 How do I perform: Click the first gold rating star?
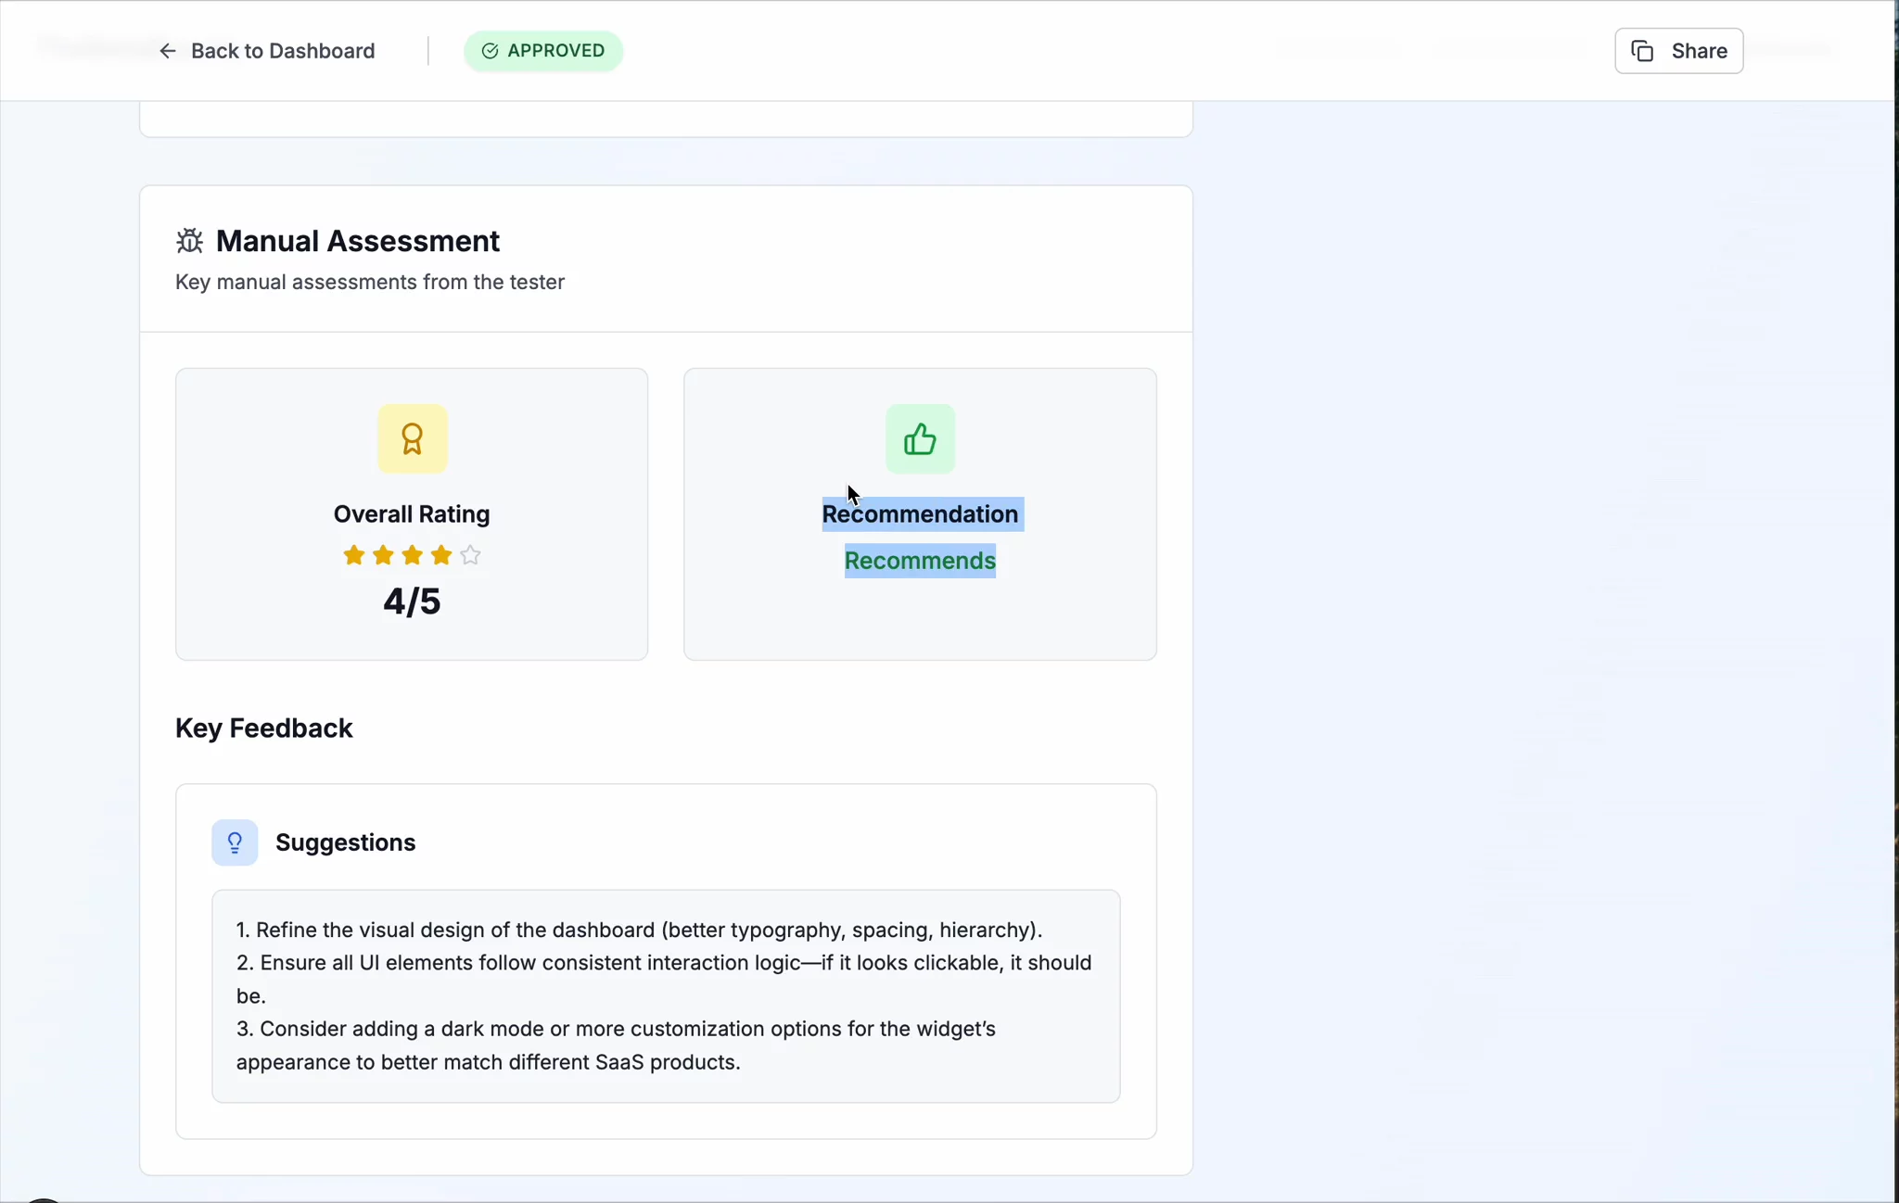tap(353, 555)
